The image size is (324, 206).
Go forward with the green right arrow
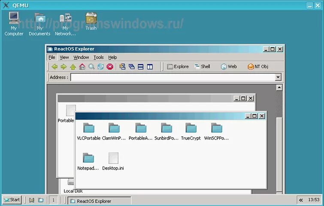click(x=64, y=67)
